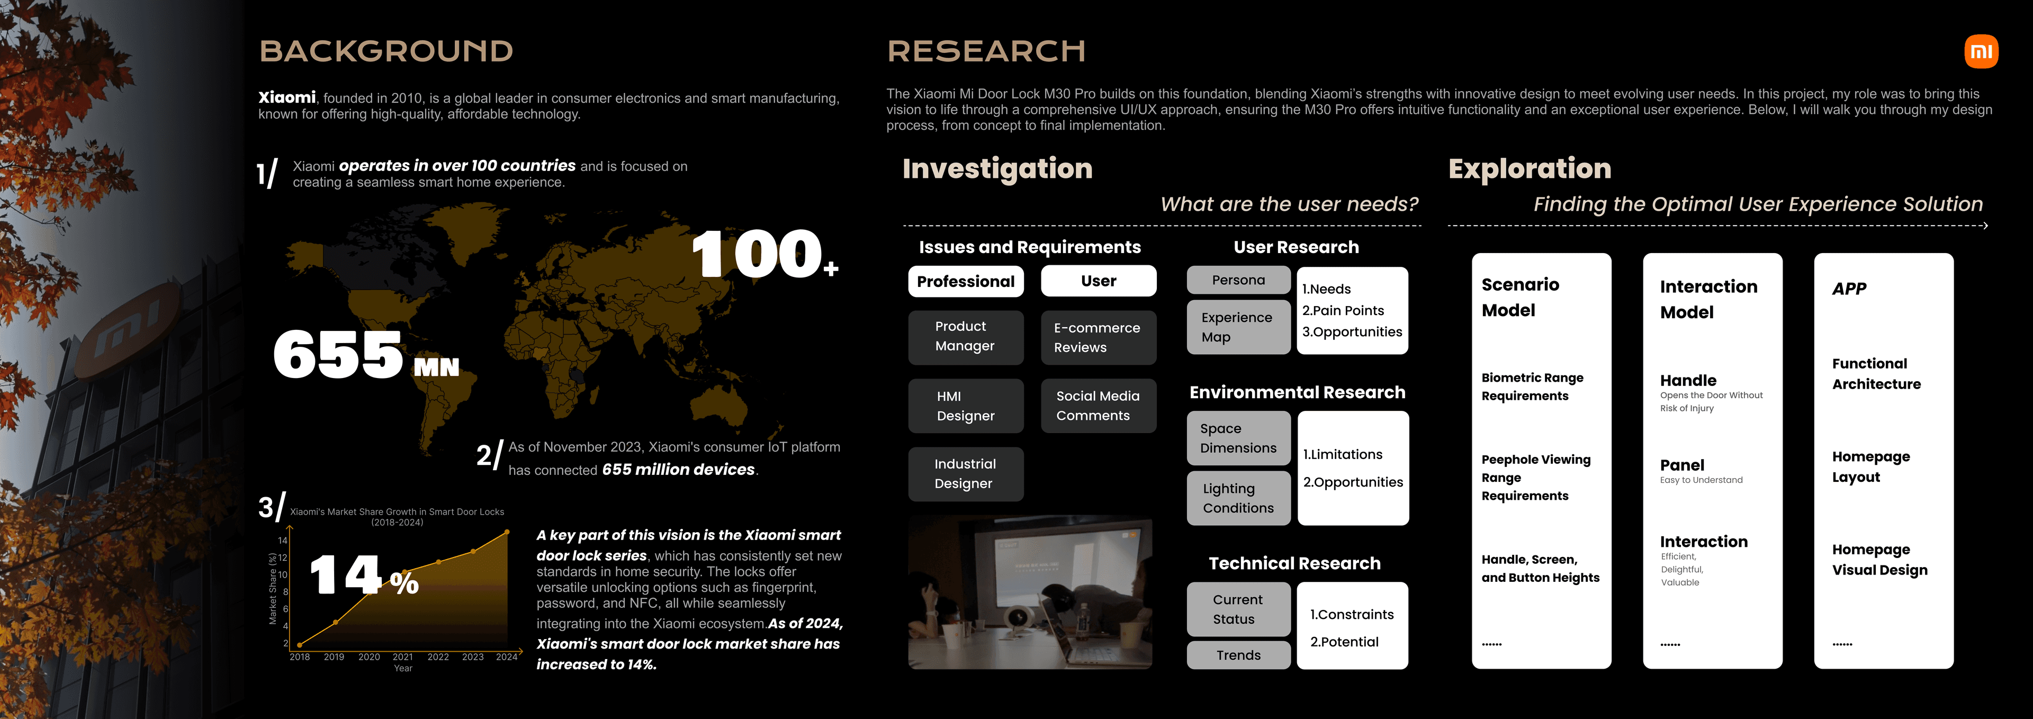Click the Scenario Model card heading
The height and width of the screenshot is (719, 2033).
1520,298
